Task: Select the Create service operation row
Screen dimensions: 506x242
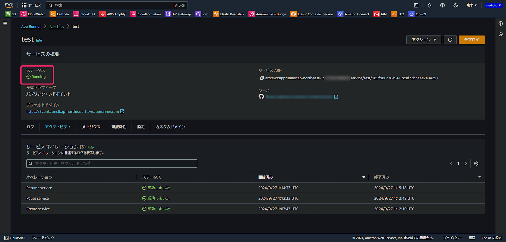Action: (253, 209)
